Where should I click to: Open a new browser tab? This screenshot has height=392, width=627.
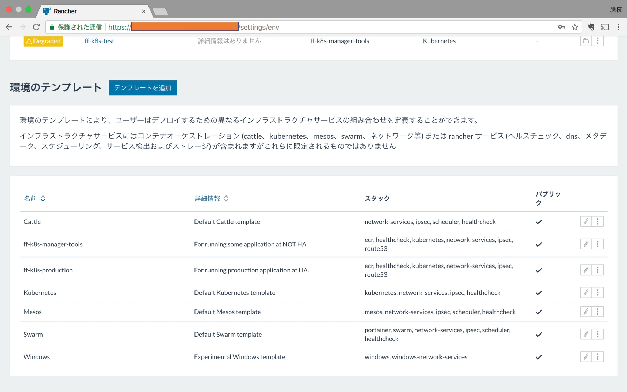click(160, 12)
